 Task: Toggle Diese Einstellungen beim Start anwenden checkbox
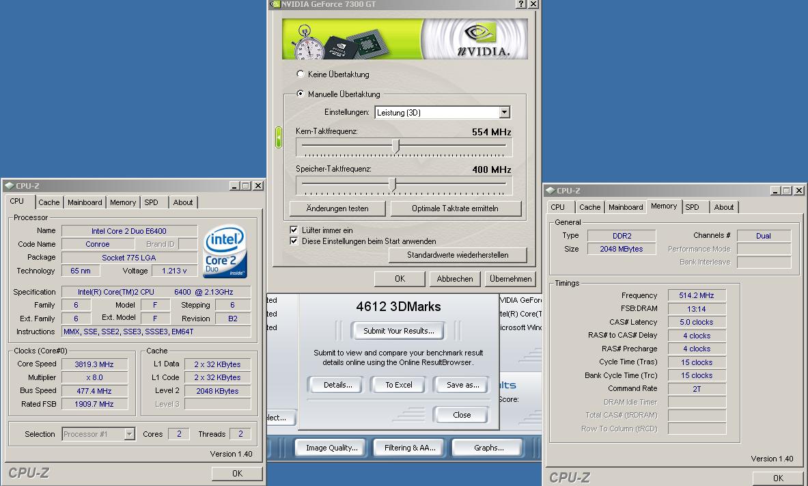(x=294, y=241)
